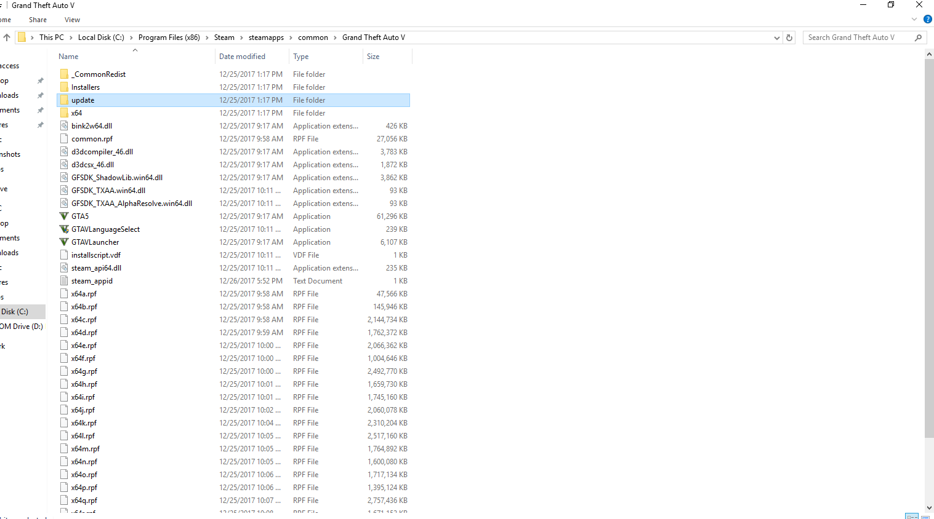Image resolution: width=934 pixels, height=519 pixels.
Task: Click the vertical scrollbar of the file list
Action: click(x=929, y=248)
